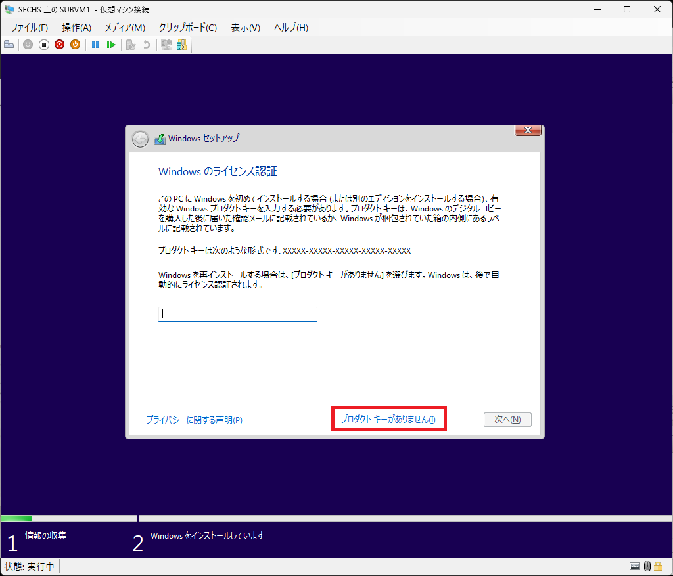Screen dimensions: 673x576
Task: Shut down the VM with the red power icon
Action: 60,45
